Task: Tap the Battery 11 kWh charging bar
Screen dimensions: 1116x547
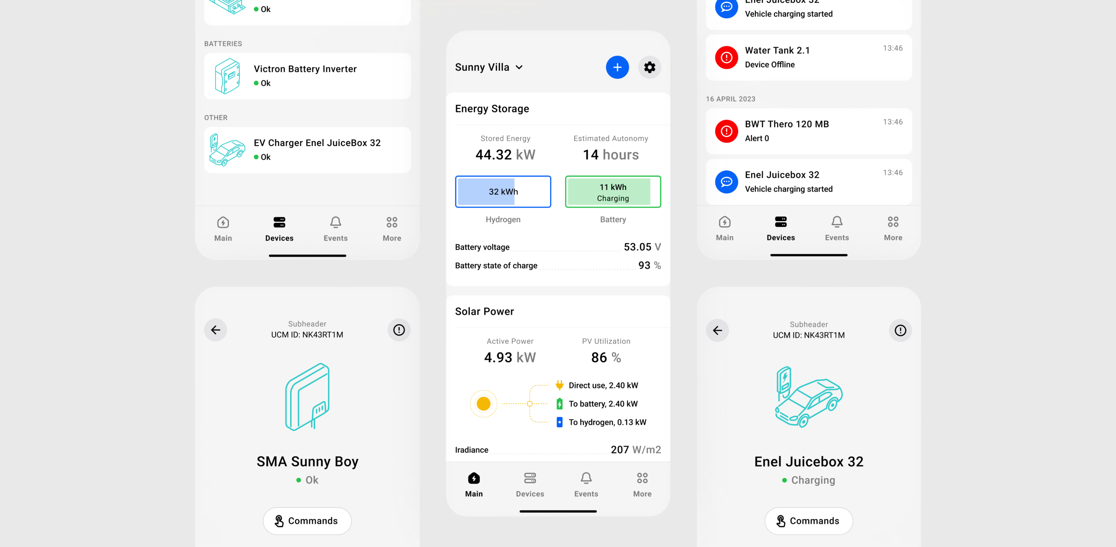Action: (613, 191)
